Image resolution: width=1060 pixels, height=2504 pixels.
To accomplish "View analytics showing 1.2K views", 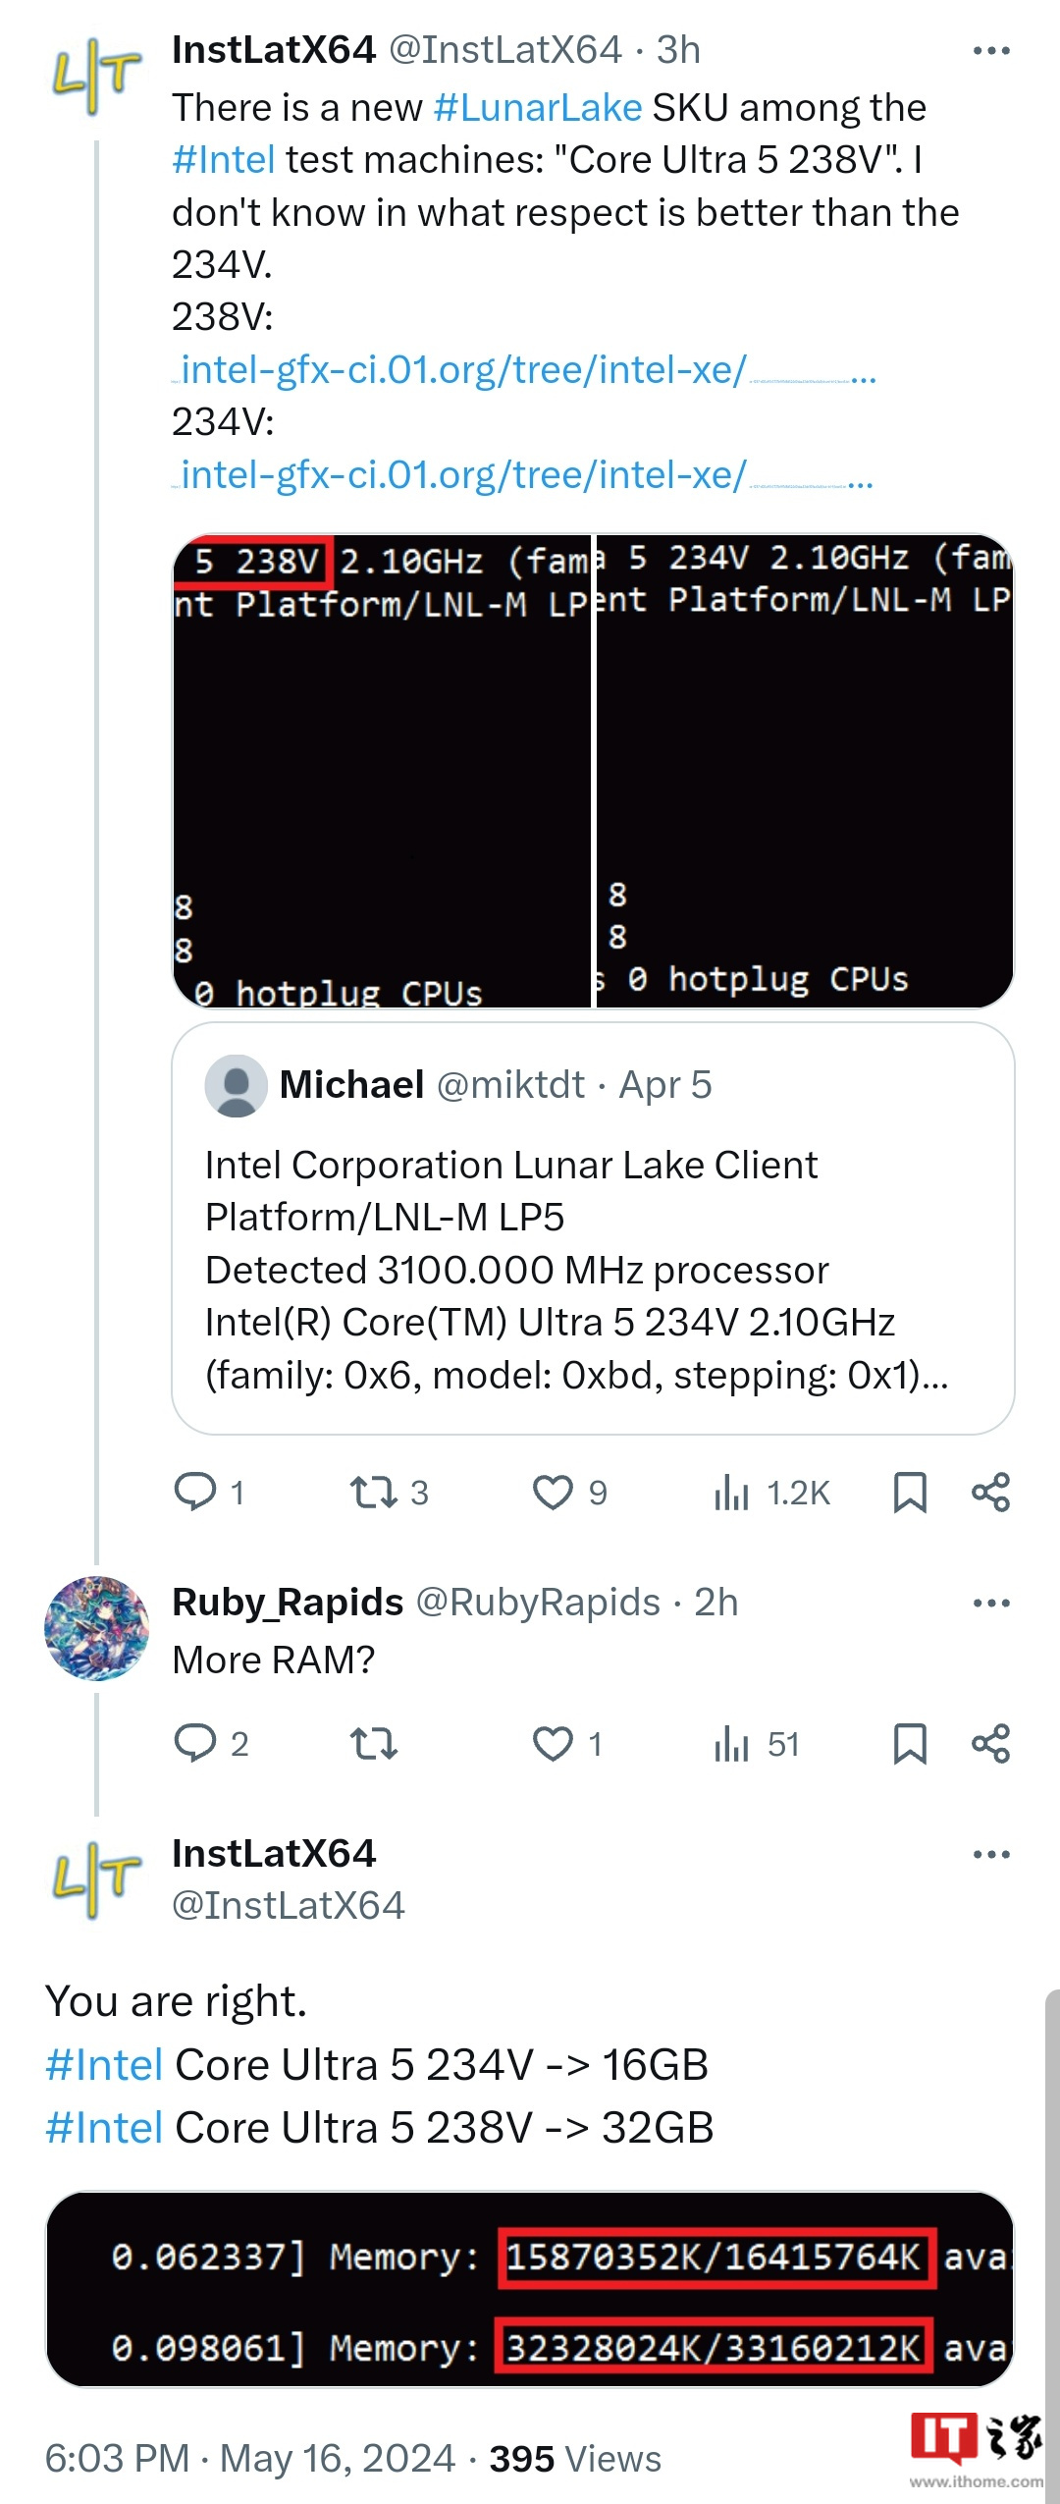I will click(771, 1493).
